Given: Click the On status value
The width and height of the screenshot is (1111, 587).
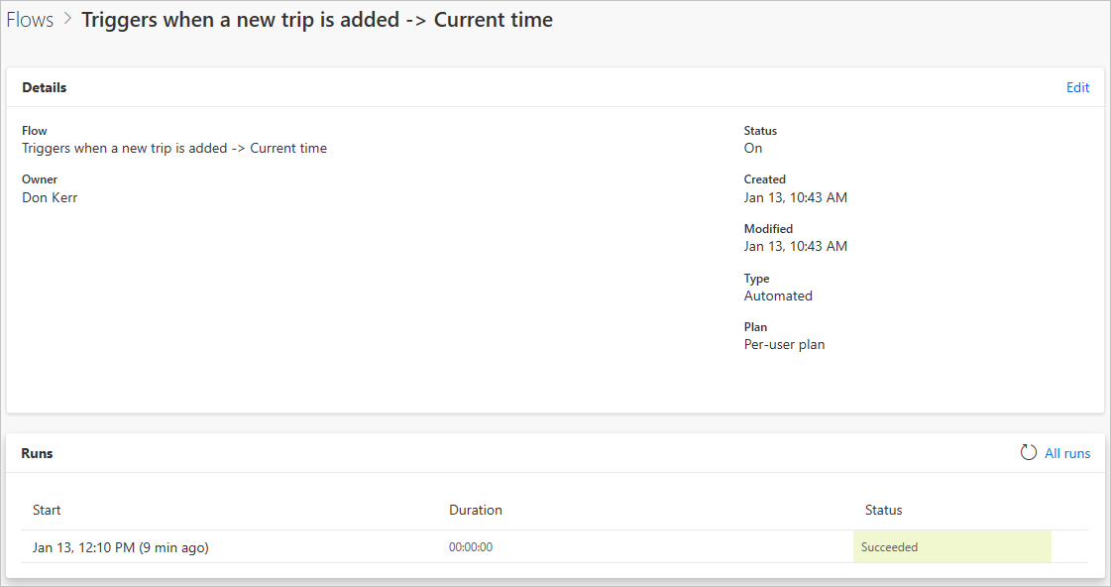Looking at the screenshot, I should 753,148.
